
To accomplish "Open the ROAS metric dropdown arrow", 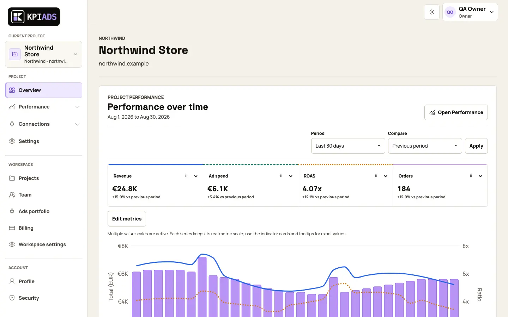I will [386, 176].
